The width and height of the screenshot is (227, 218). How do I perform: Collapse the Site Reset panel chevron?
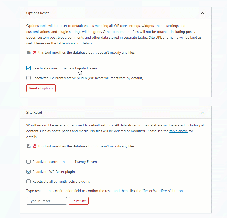click(202, 113)
